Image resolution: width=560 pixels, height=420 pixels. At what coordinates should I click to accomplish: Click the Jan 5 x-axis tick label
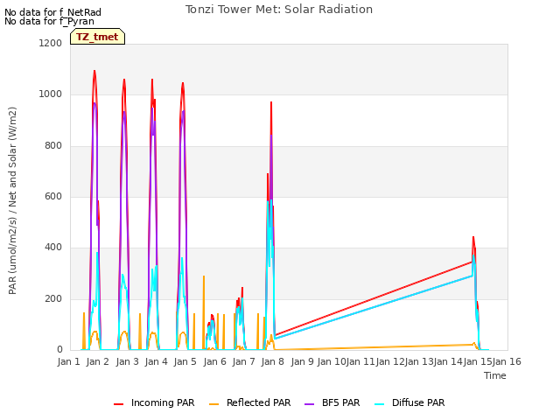[x=185, y=361]
